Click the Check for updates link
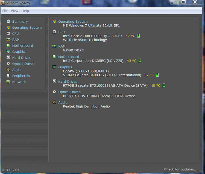Image resolution: width=205 pixels, height=174 pixels. [x=181, y=169]
